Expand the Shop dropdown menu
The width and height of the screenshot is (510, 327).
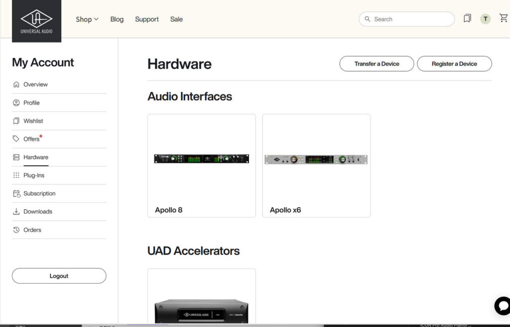pyautogui.click(x=87, y=19)
